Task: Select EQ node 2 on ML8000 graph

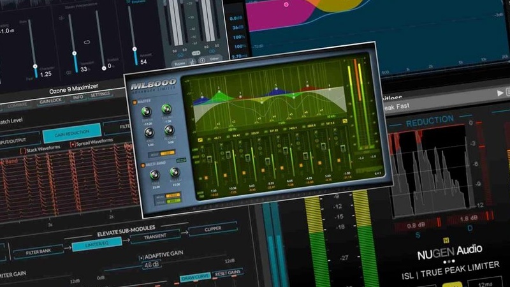Action: [x=219, y=92]
